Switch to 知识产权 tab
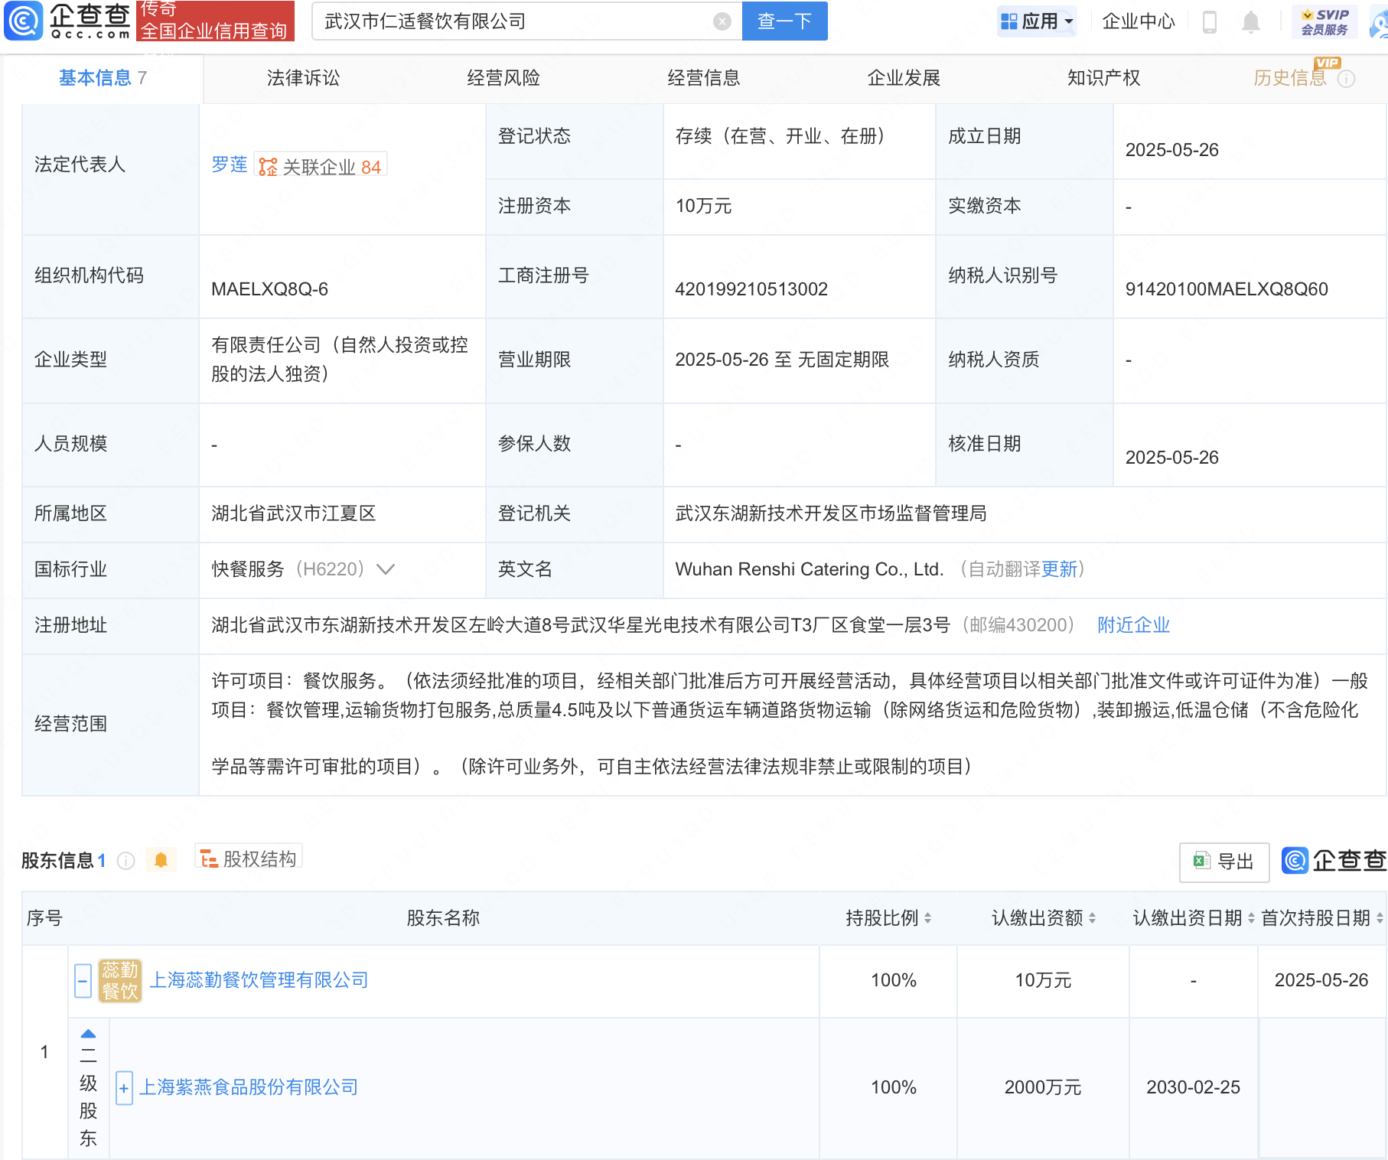Image resolution: width=1388 pixels, height=1160 pixels. (1104, 78)
